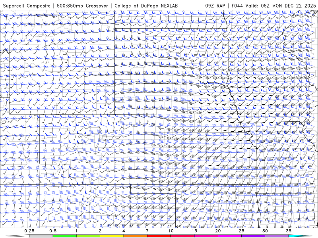
Task: Click the "0.25" color bar label
Action: click(x=29, y=231)
